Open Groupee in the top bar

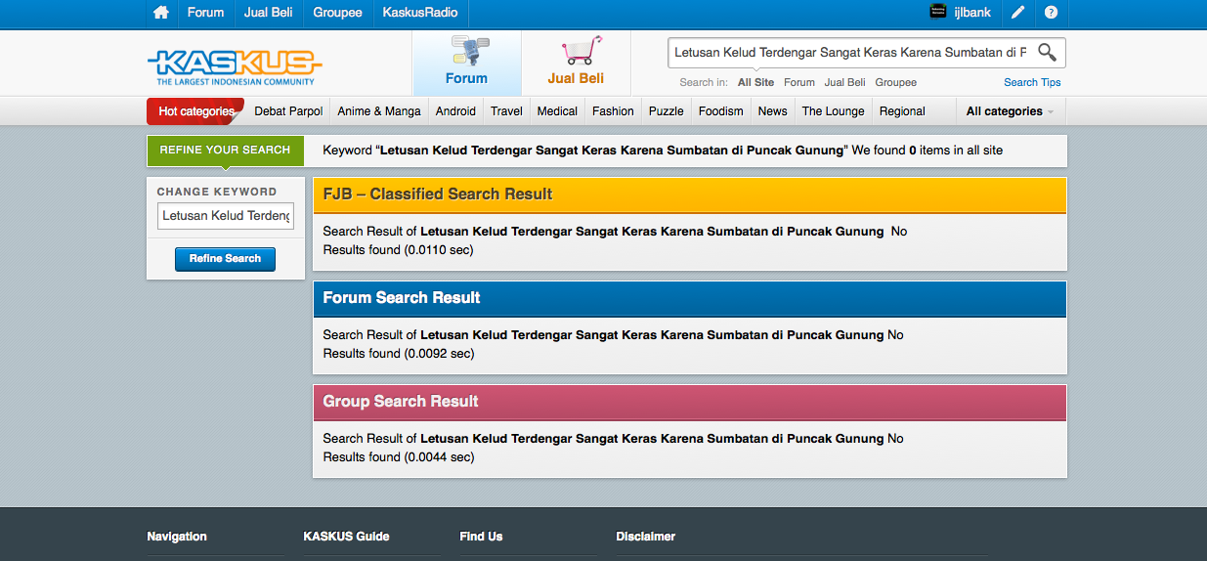click(337, 13)
